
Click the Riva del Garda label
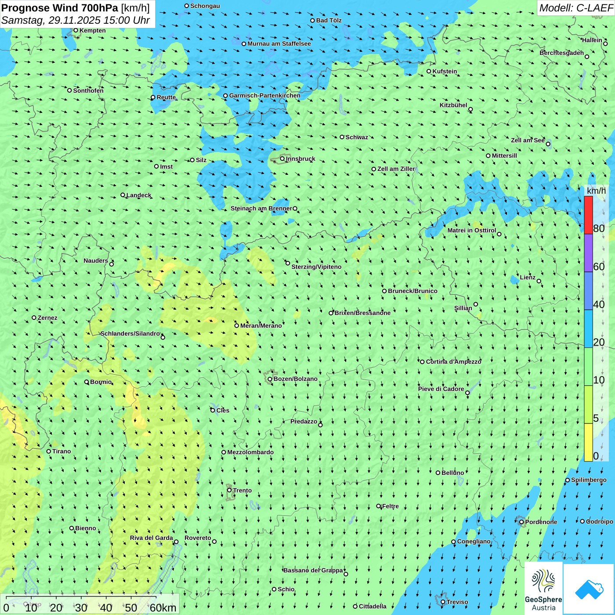(x=152, y=538)
